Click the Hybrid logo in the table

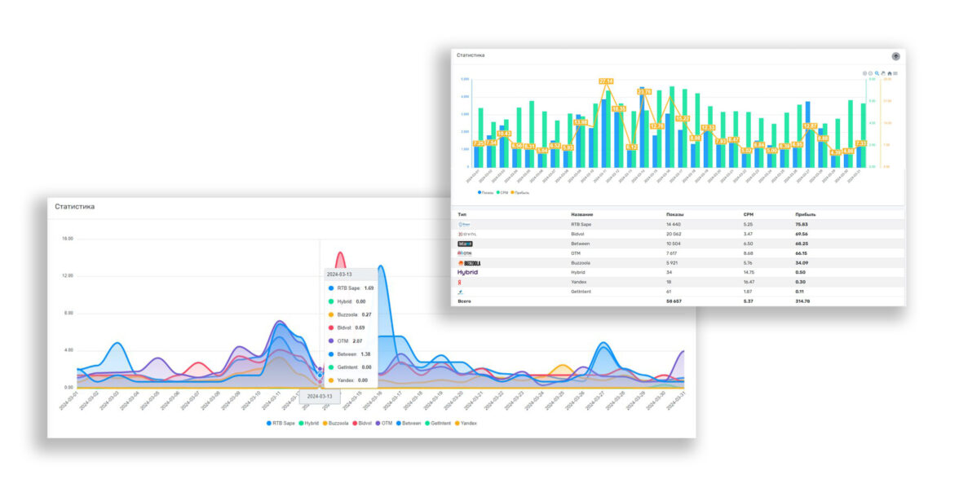click(x=468, y=273)
